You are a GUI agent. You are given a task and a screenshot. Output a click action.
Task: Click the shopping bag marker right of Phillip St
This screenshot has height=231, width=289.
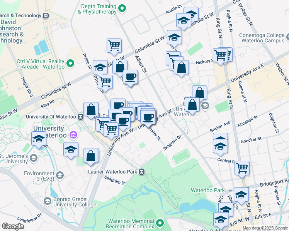click(x=120, y=68)
